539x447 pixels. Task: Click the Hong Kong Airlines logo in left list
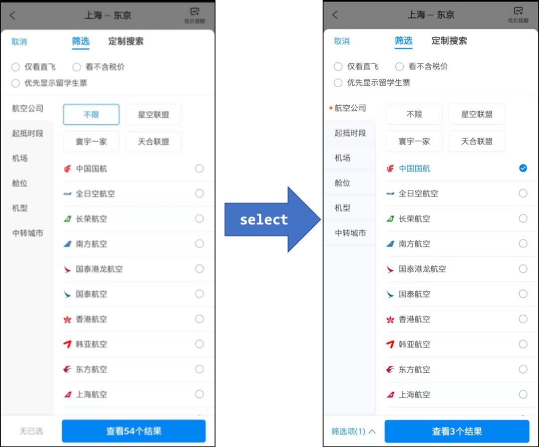click(68, 319)
